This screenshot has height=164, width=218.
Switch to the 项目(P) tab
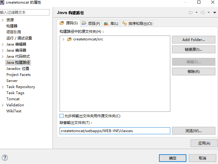point(91,23)
